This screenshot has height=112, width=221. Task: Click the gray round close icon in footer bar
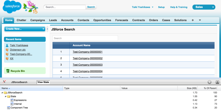(210, 82)
